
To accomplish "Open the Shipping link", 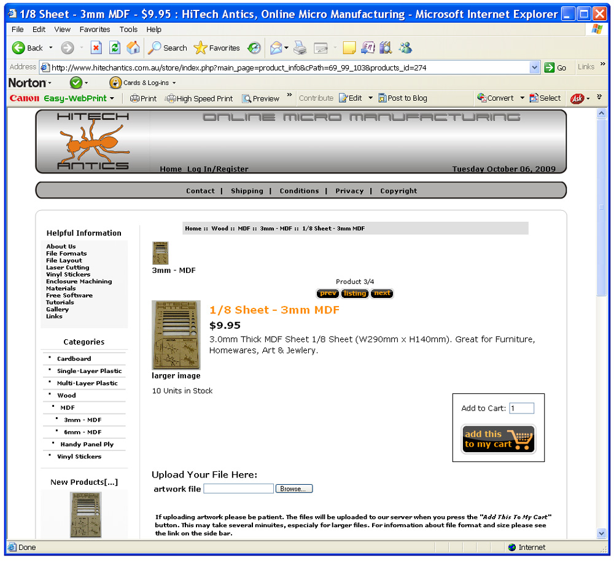I will pyautogui.click(x=247, y=190).
